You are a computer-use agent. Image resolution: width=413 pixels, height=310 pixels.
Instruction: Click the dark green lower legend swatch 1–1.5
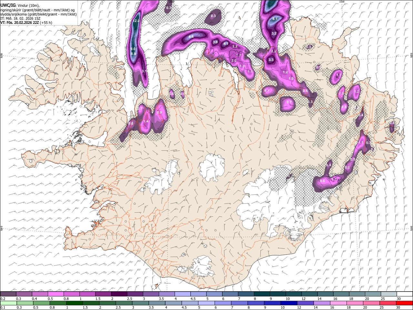pos(75,303)
